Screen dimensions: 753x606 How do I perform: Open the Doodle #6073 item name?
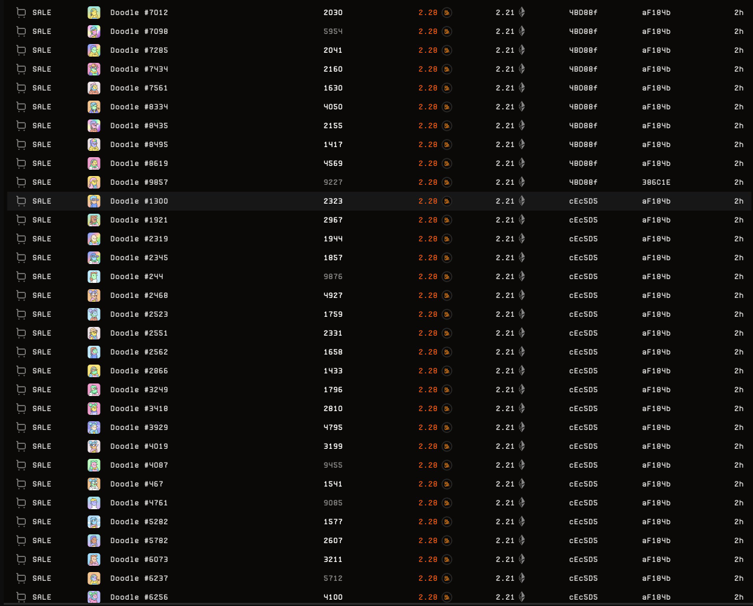[x=140, y=559]
